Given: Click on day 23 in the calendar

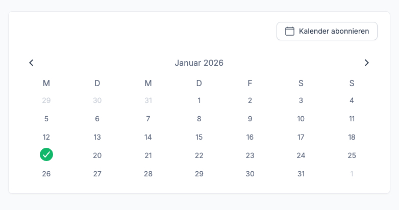Looking at the screenshot, I should point(250,155).
